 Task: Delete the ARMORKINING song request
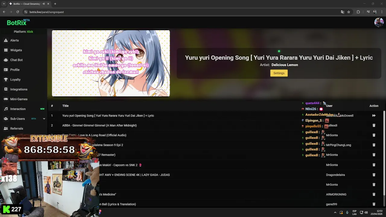[374, 194]
